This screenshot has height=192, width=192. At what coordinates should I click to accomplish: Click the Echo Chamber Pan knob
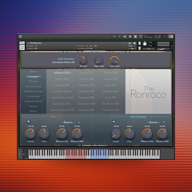[x=129, y=134]
